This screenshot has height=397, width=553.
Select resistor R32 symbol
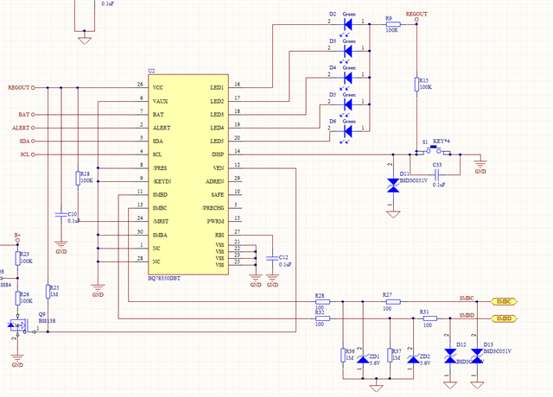coord(322,318)
